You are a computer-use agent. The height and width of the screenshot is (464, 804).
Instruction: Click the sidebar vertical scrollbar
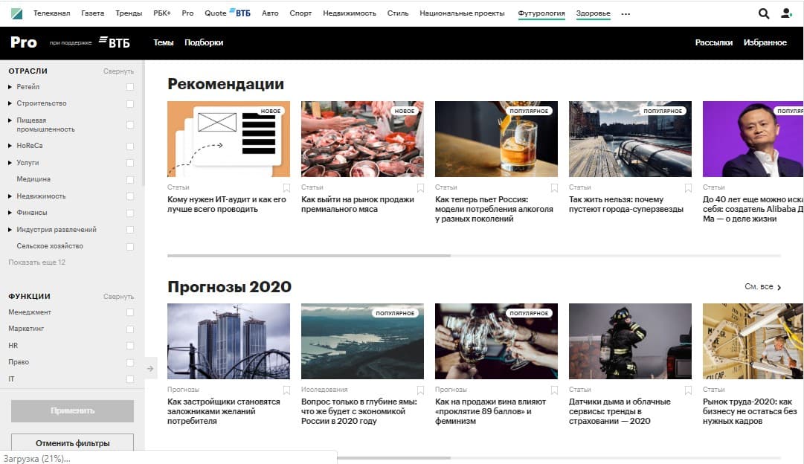pos(143,123)
